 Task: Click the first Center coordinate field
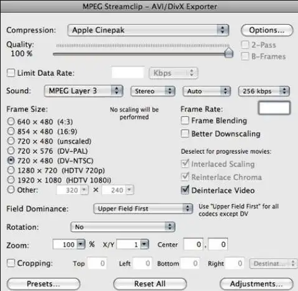194,244
